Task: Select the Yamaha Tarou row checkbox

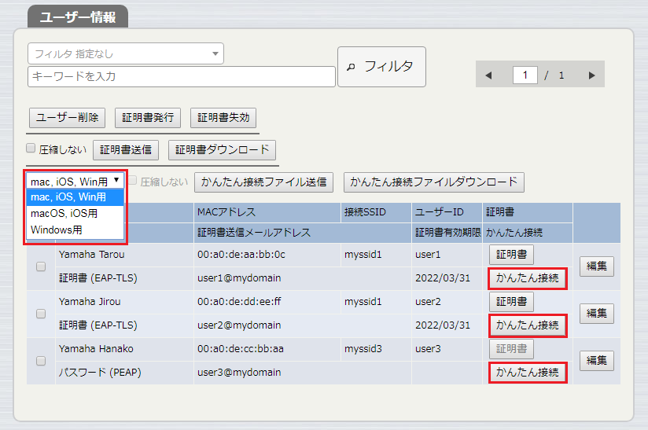Action: [41, 266]
